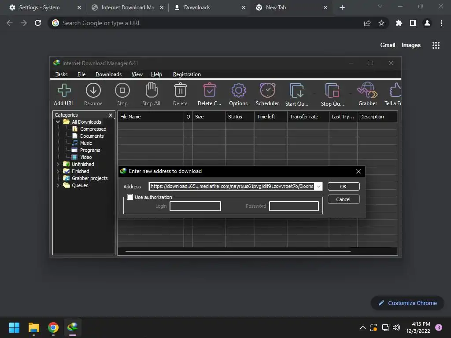Image resolution: width=451 pixels, height=338 pixels.
Task: Click the Stop All hand icon
Action: (x=152, y=90)
